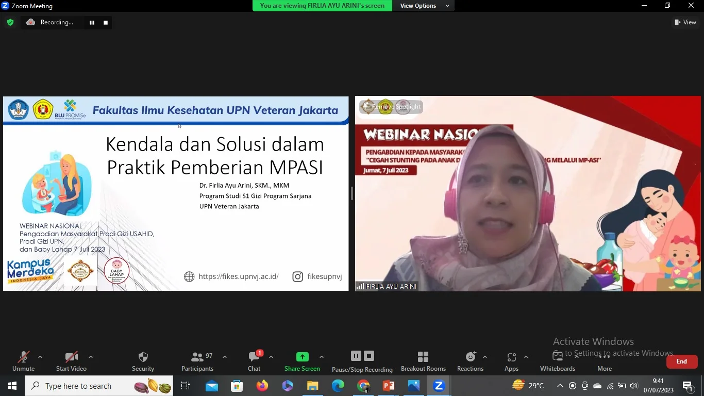Open share options arrow beside Share Screen

click(x=322, y=357)
